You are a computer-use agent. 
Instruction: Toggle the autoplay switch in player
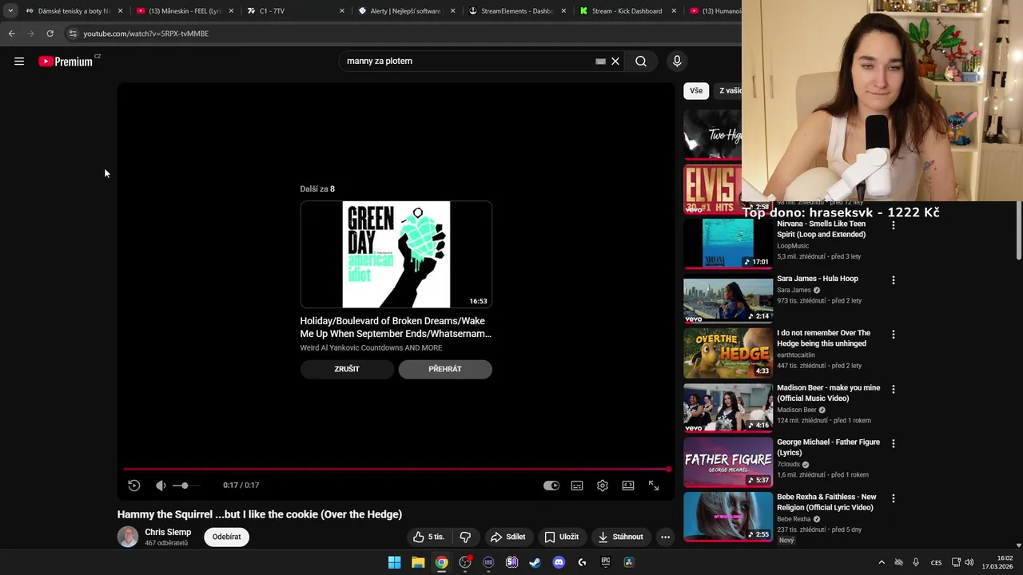551,486
